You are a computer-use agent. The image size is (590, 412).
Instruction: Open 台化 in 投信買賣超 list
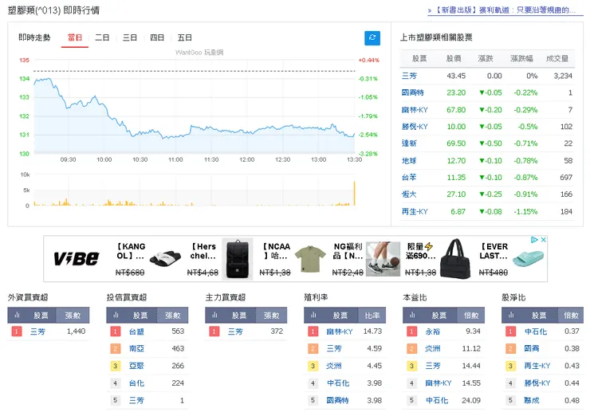click(136, 383)
